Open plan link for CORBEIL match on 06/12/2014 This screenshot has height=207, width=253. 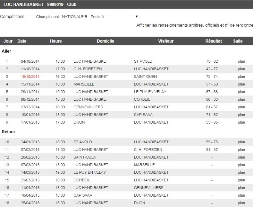click(x=241, y=99)
